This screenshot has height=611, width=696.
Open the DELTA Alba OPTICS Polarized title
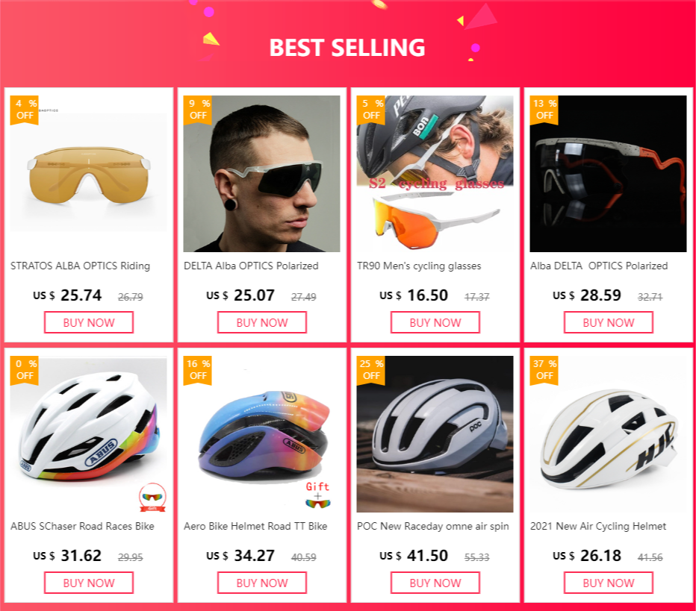252,266
